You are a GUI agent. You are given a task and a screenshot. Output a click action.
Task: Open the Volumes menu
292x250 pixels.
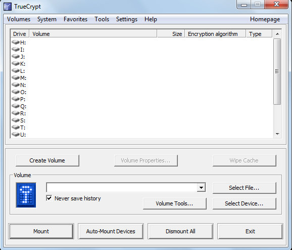point(19,19)
